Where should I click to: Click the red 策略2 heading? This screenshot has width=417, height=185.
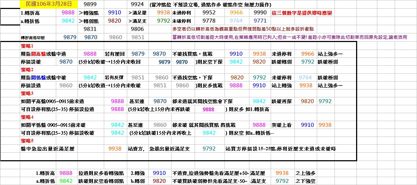coord(27,70)
